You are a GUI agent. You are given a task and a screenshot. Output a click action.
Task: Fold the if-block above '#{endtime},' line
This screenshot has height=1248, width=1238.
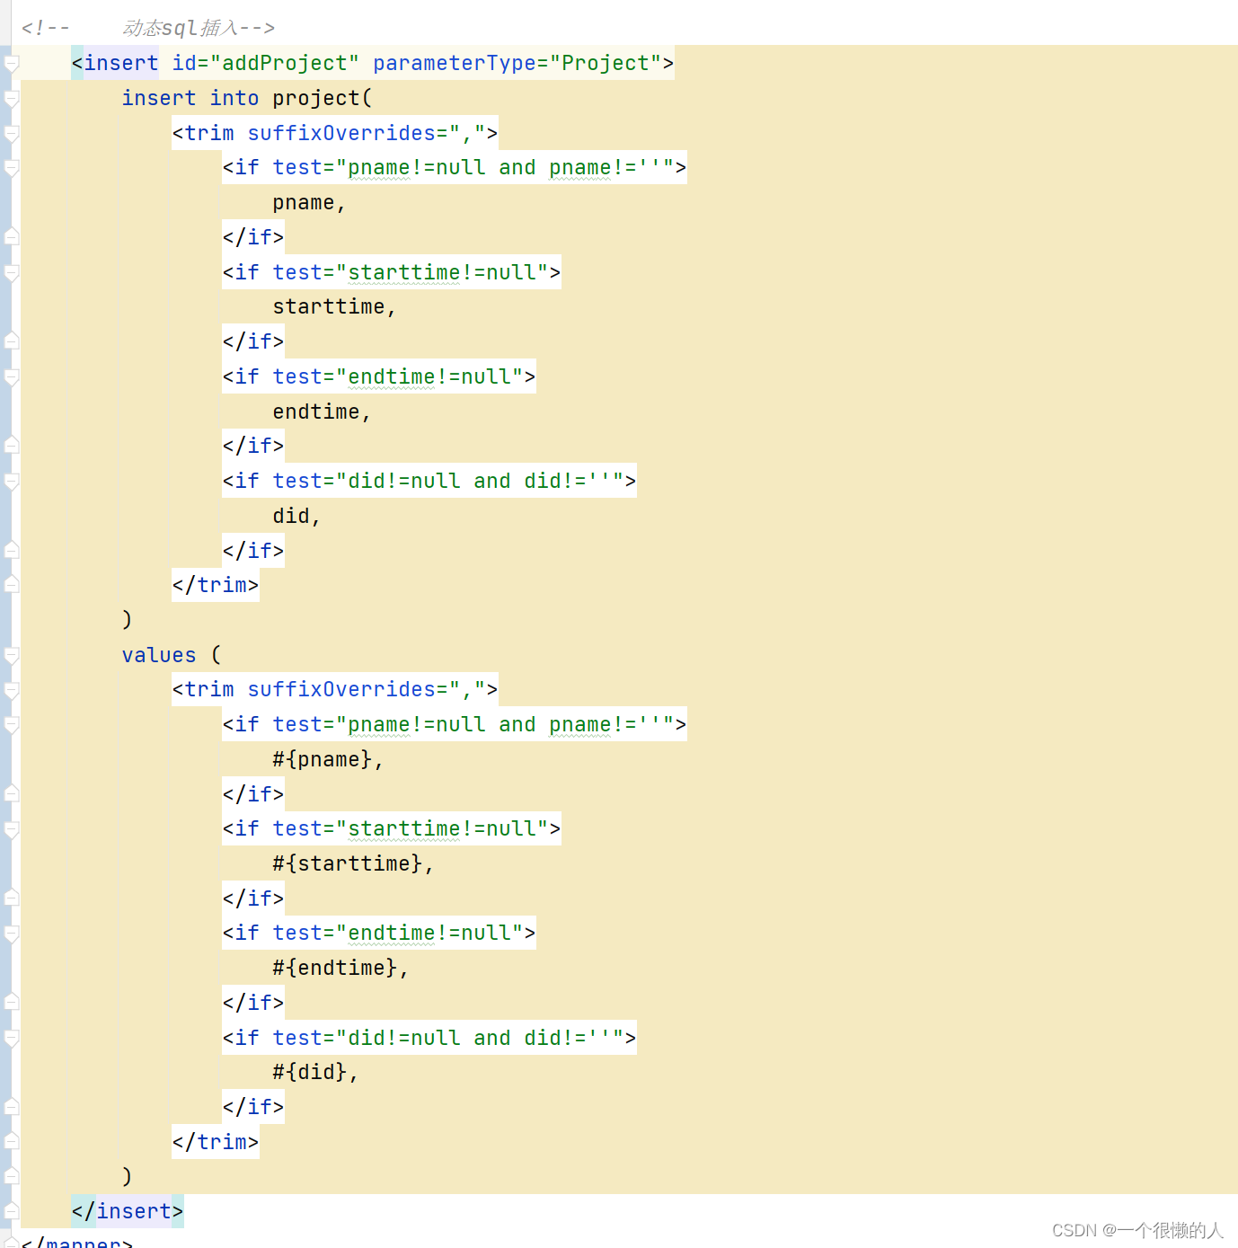tap(11, 934)
